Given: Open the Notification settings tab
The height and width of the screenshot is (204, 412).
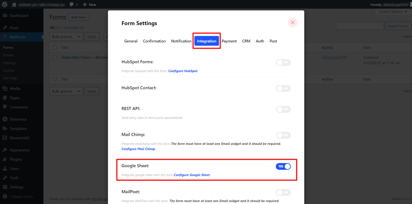Looking at the screenshot, I should [x=181, y=41].
